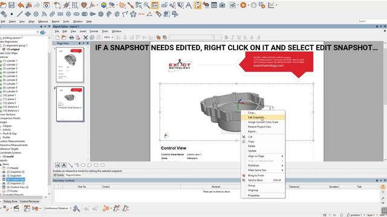Open the Format menu in Report Editor
This screenshot has height=217, width=387.
point(94,31)
